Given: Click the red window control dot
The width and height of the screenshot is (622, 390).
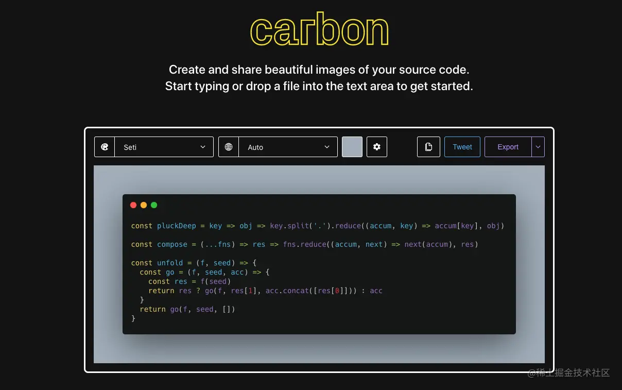Looking at the screenshot, I should (133, 205).
